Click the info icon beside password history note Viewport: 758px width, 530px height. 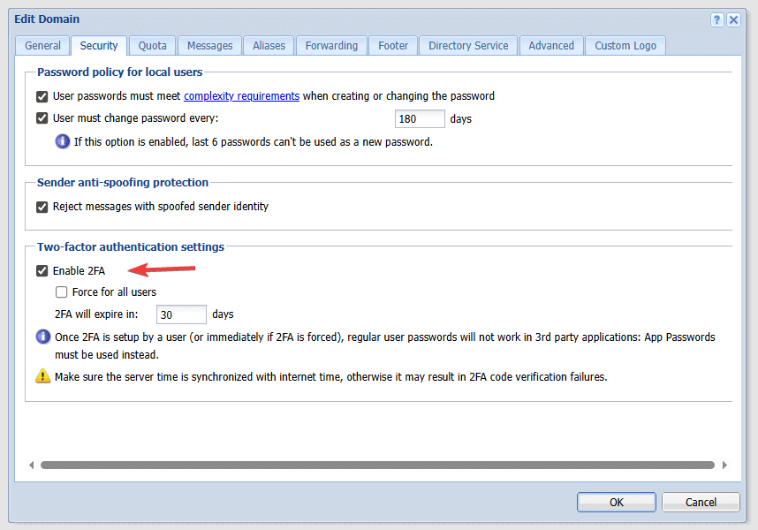pyautogui.click(x=63, y=141)
